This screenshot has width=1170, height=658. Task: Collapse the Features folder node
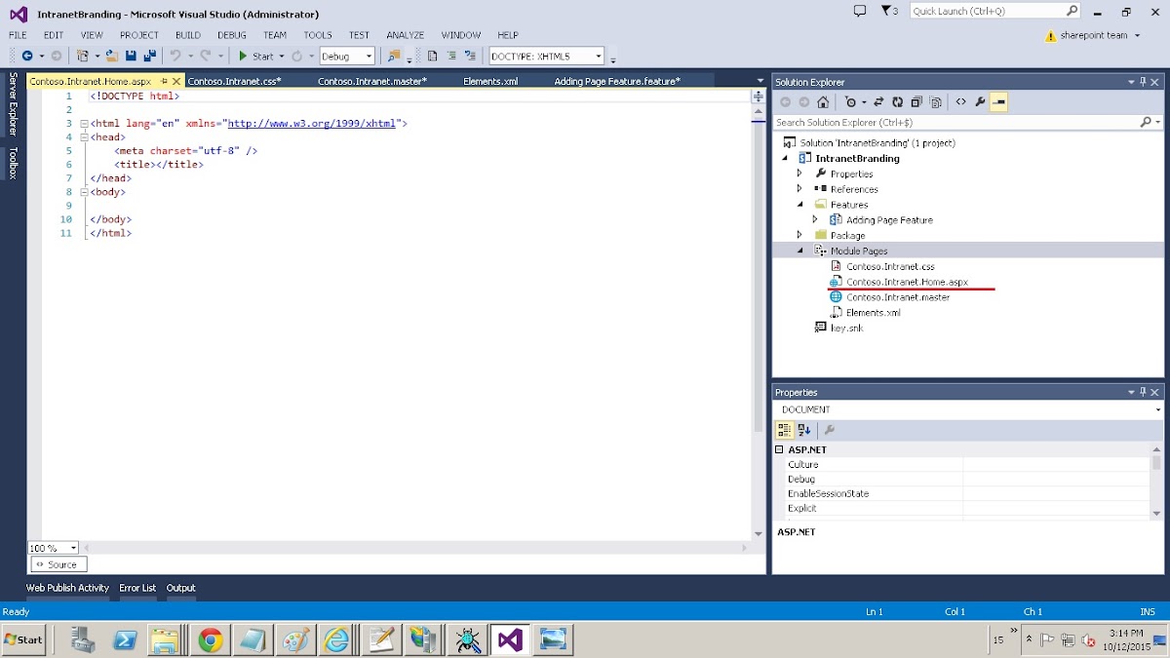[x=799, y=205]
